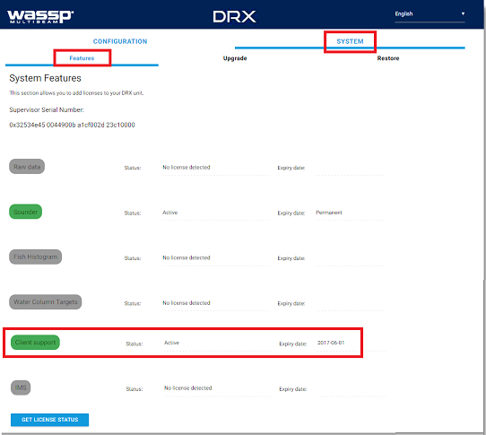Click the Client support expiry date 2017-06-01

[331, 343]
